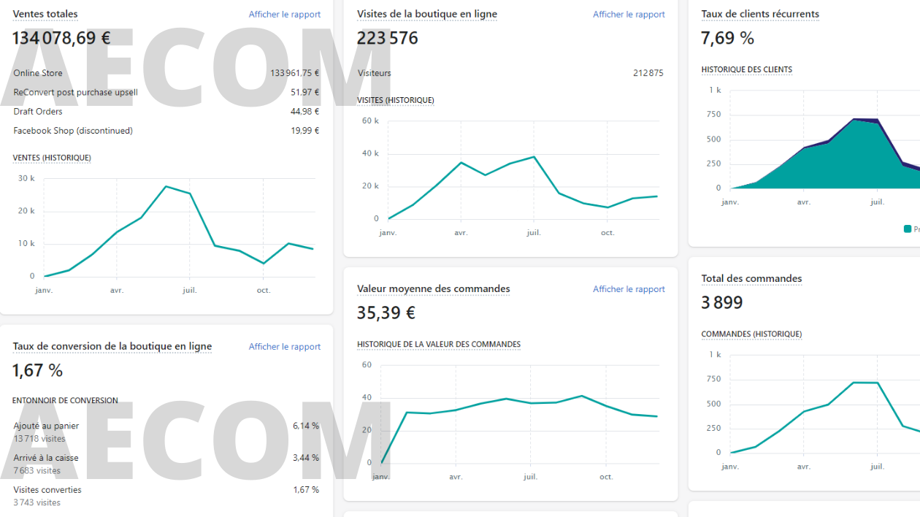Click Taux de clients récurrents title
Screen dimensions: 920x517
[x=760, y=14]
